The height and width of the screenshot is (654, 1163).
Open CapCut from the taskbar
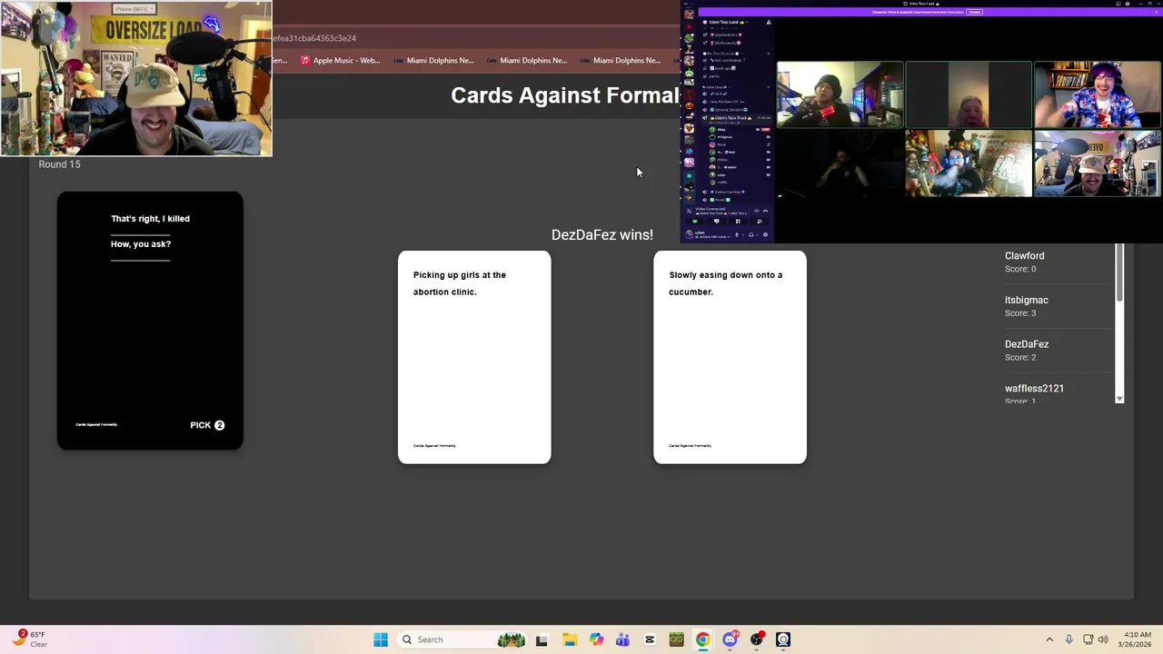[x=650, y=639]
